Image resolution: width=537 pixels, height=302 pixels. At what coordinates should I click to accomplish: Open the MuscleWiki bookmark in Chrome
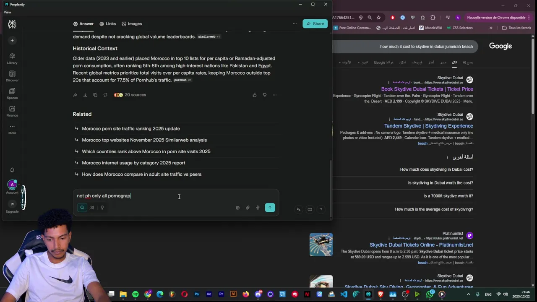(x=430, y=28)
